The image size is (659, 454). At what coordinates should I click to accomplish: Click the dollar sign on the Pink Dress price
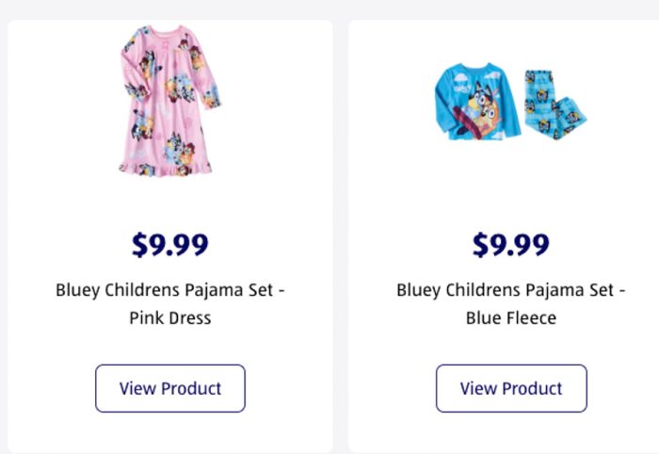[x=140, y=245]
